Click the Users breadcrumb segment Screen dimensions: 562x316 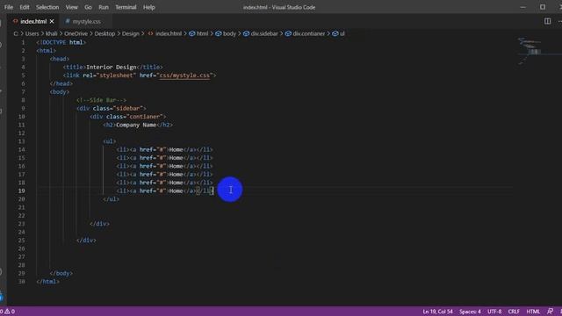tap(32, 33)
